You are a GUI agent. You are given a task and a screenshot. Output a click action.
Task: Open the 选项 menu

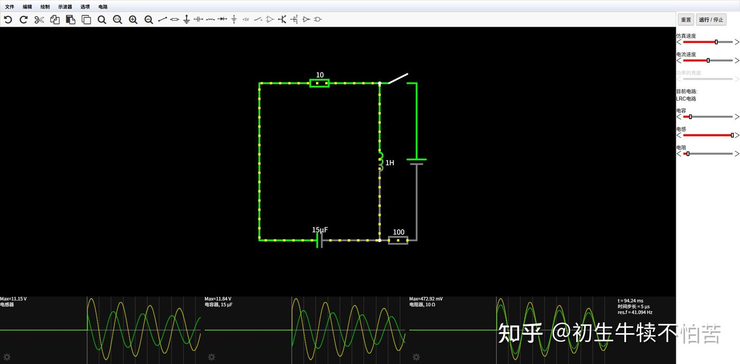[85, 7]
